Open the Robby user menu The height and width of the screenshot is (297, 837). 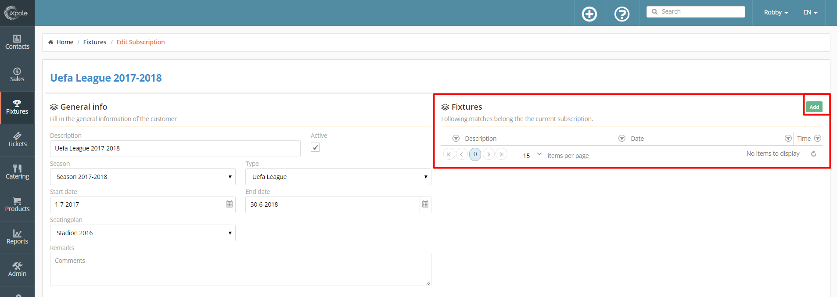pos(776,12)
